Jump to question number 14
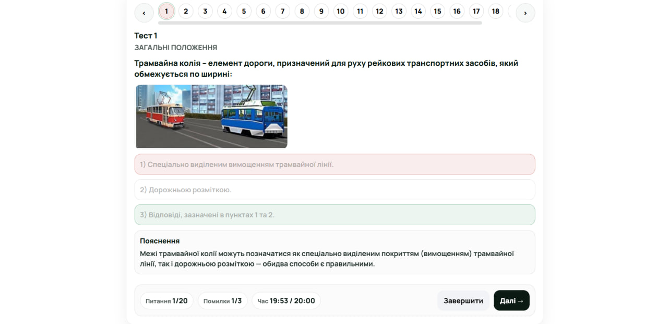 pos(418,11)
